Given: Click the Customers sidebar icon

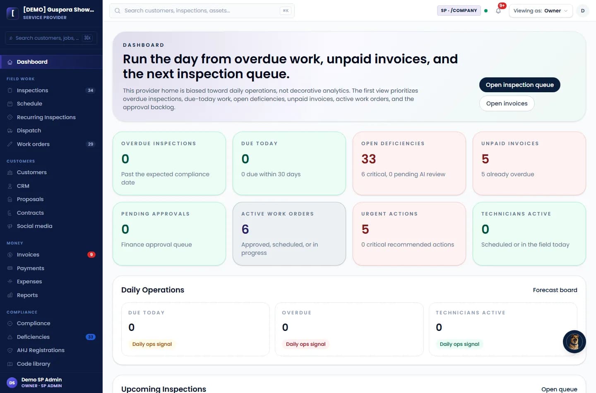Looking at the screenshot, I should 10,173.
